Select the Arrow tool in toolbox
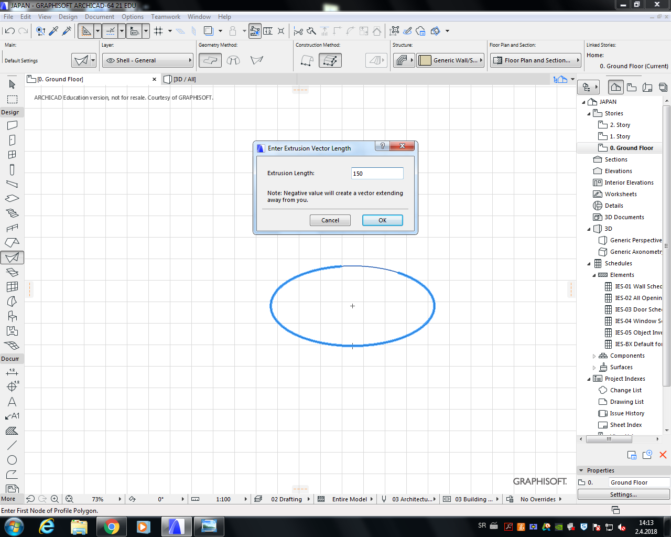 12,84
